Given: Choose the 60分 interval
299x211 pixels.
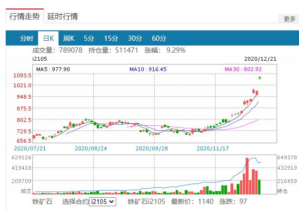Looking at the screenshot, I should [159, 38].
